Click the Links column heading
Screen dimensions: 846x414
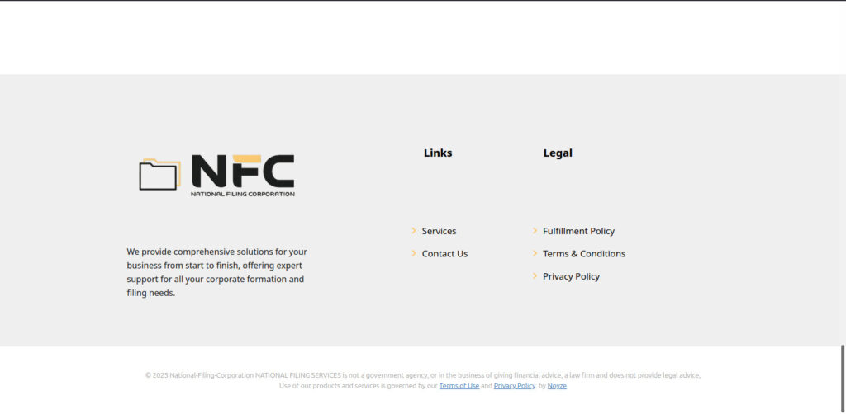click(438, 153)
